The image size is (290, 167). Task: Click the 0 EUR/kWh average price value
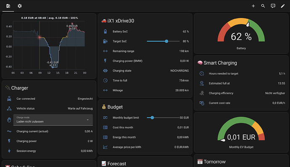point(182,147)
